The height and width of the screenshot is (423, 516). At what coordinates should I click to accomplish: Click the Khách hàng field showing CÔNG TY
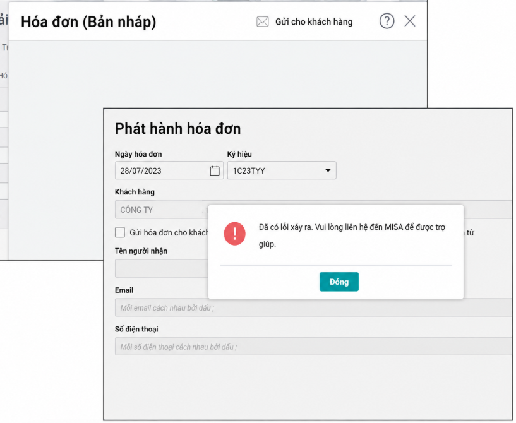coord(161,210)
